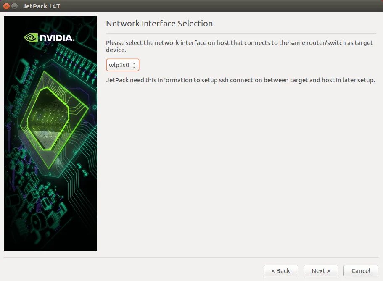Click the NVIDIA logo in the banner

click(49, 38)
